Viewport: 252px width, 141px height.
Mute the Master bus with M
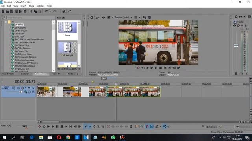[x=242, y=25]
